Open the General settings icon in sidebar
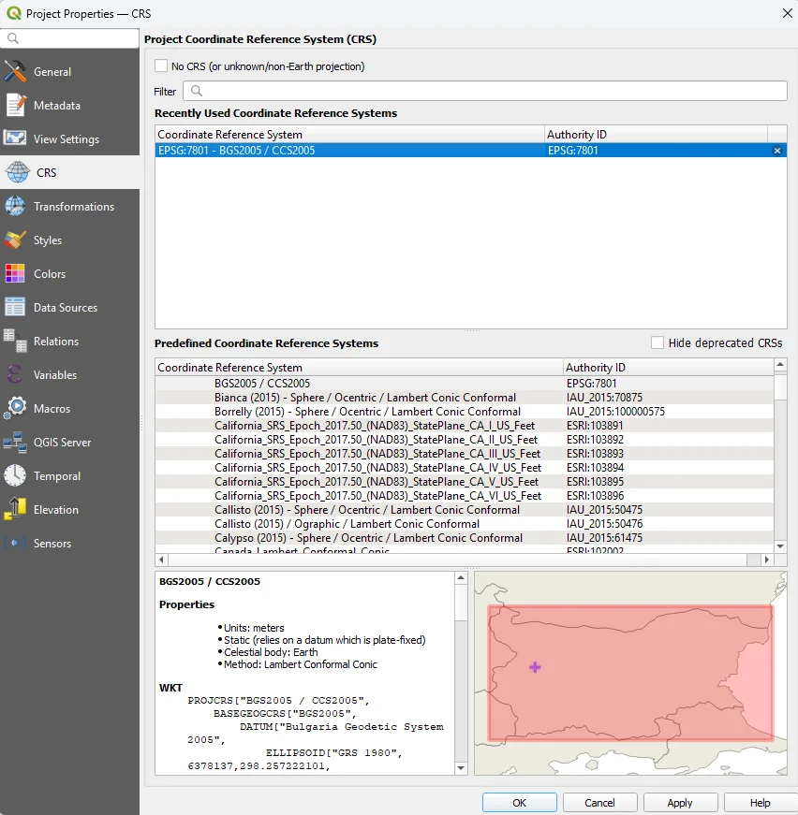The image size is (798, 815). click(x=15, y=72)
